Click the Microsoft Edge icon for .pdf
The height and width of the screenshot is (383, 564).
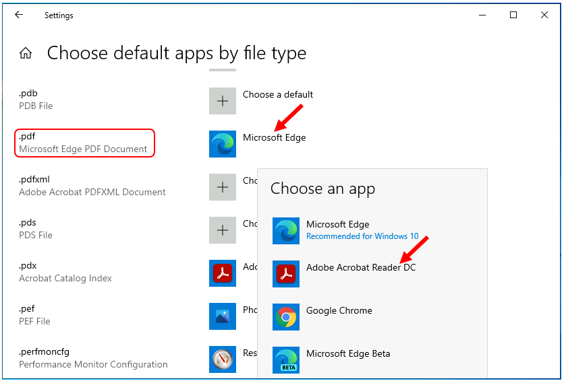point(222,144)
